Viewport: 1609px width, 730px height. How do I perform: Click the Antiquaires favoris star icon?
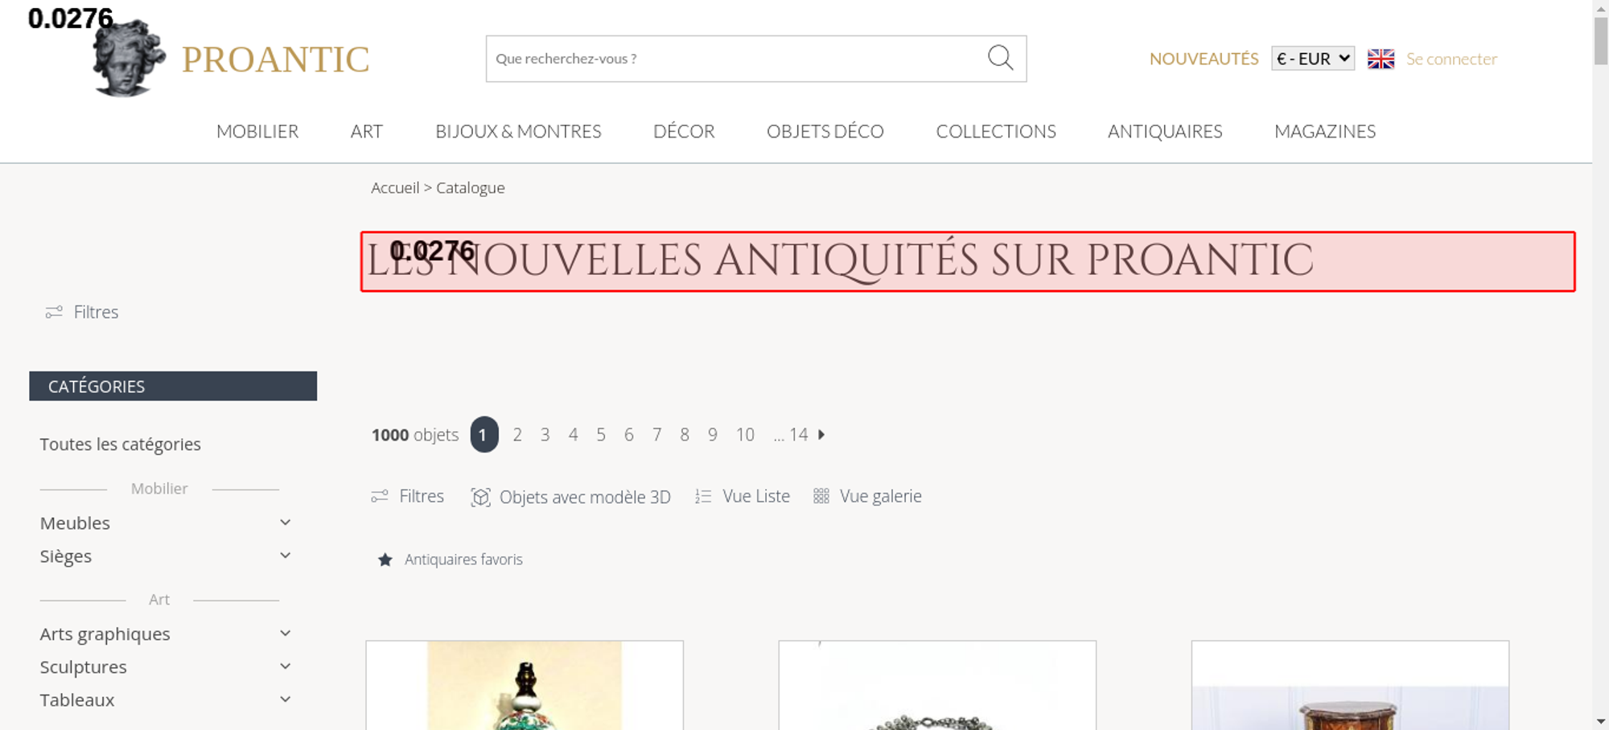coord(385,560)
